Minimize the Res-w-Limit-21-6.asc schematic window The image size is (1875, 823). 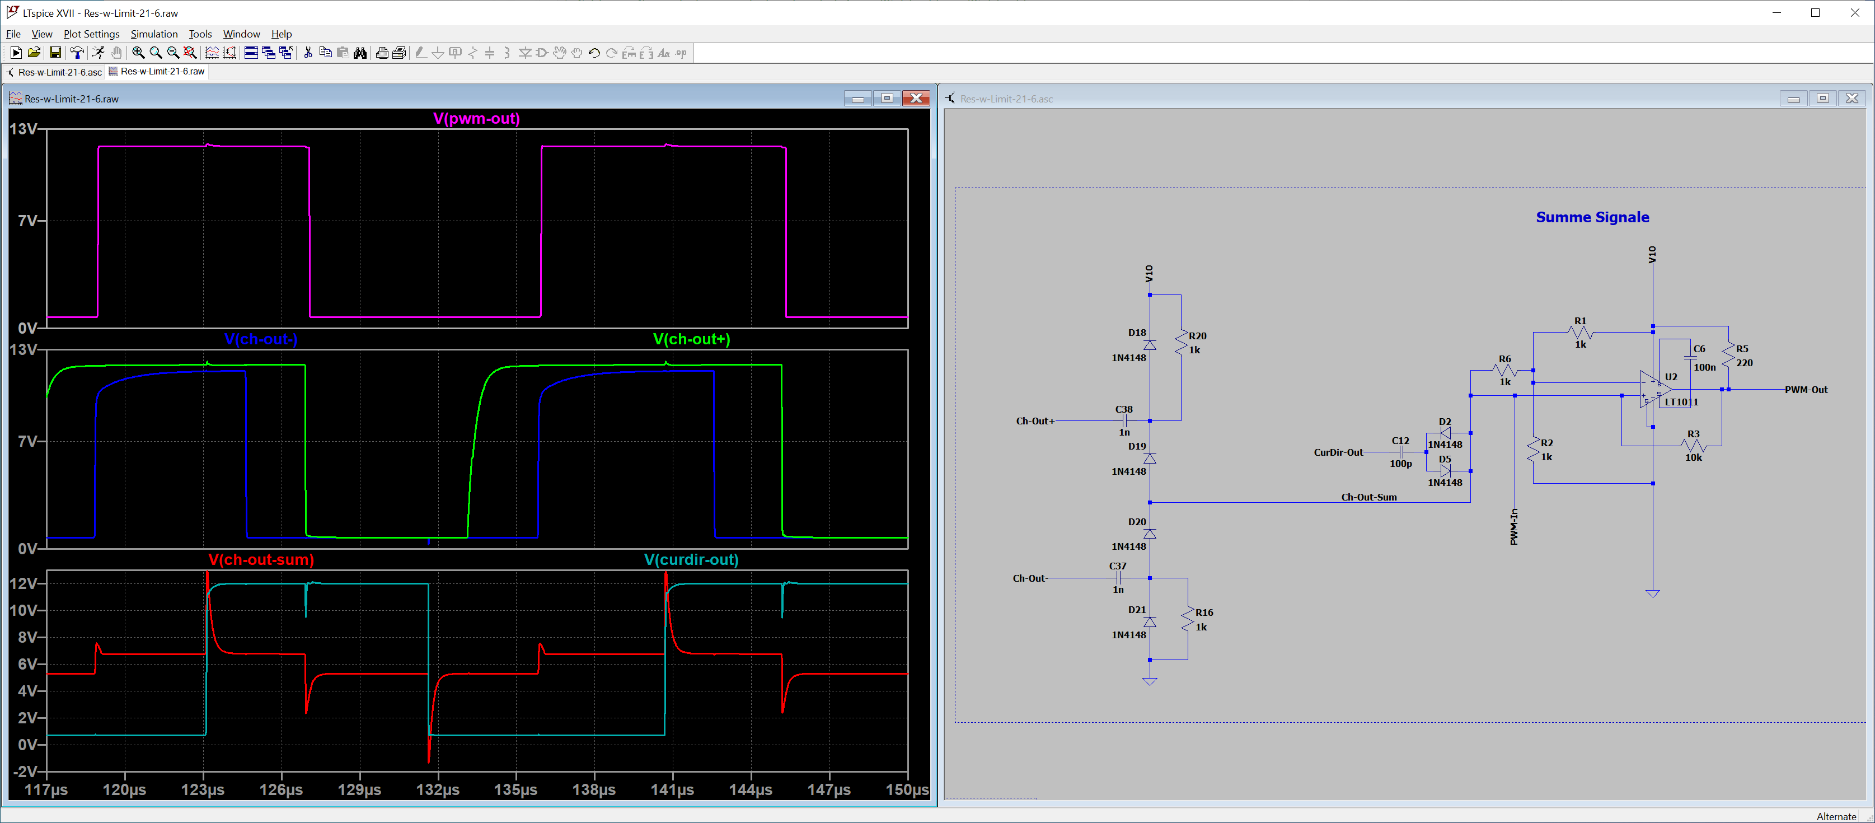point(1794,99)
